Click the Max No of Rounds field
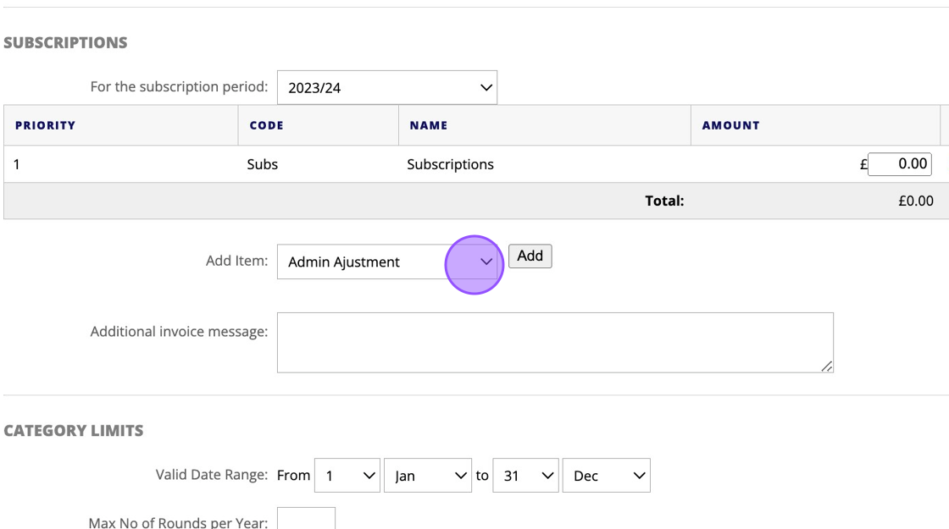 click(x=306, y=520)
